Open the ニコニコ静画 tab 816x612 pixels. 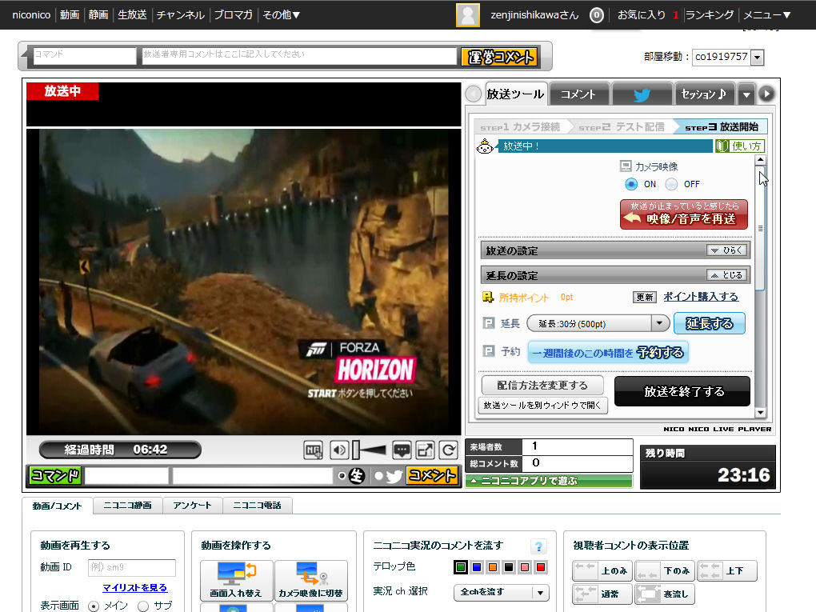127,506
